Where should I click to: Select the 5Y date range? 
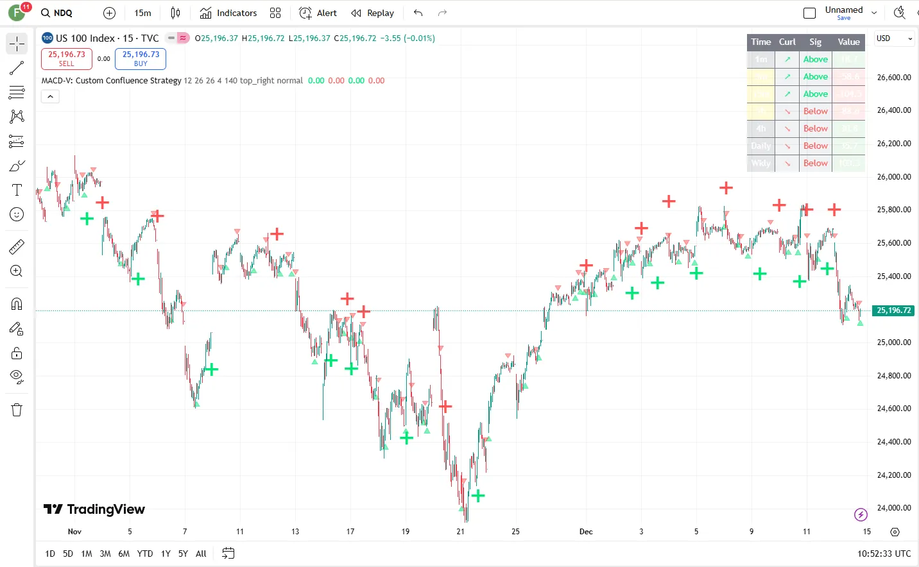[183, 554]
